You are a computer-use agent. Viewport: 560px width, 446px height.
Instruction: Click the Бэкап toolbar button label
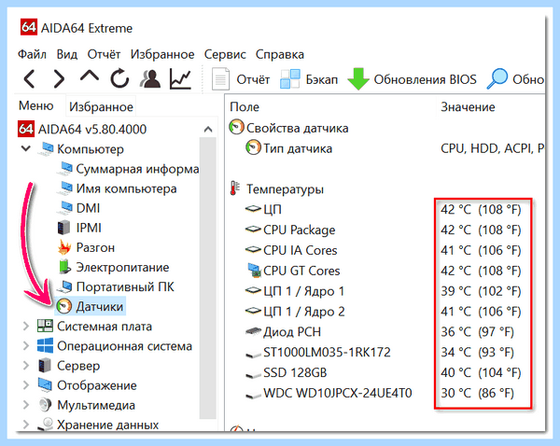(x=321, y=79)
